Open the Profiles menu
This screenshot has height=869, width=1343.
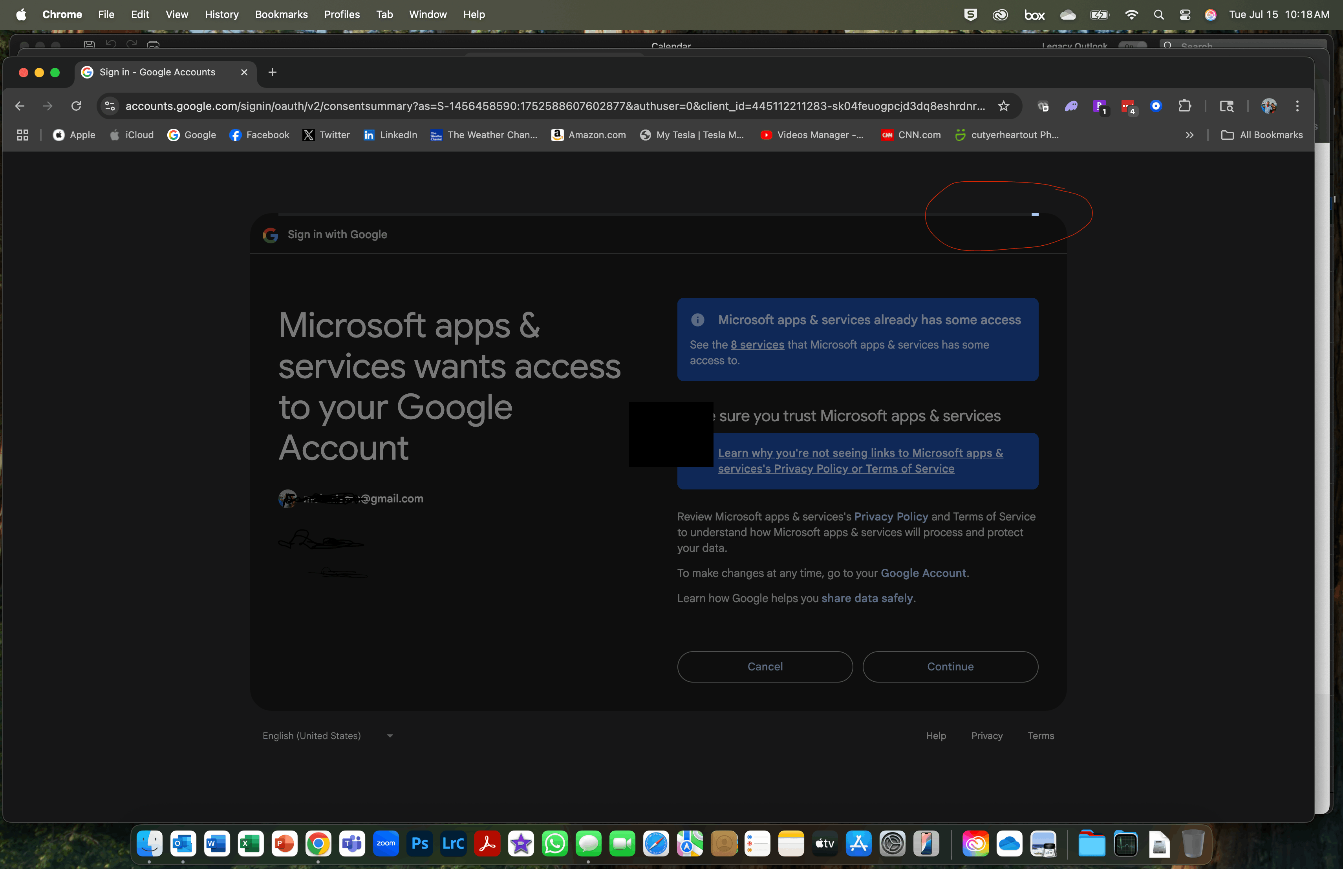341,15
